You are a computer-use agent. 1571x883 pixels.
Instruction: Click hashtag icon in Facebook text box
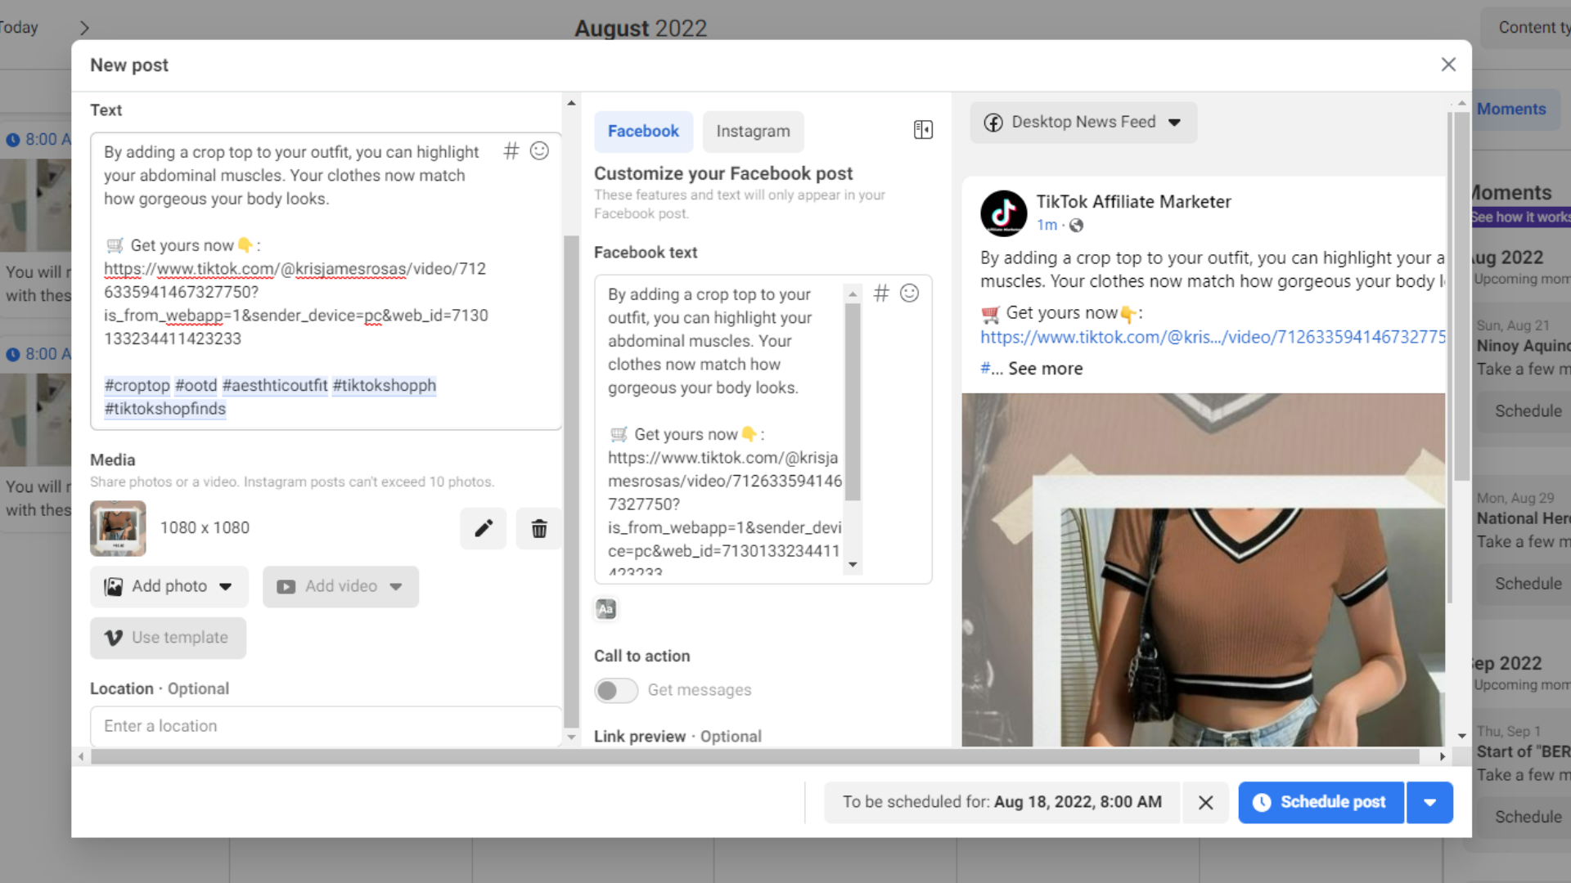[x=880, y=294]
